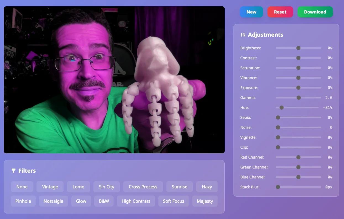344x219 pixels.
Task: Apply the B&W filter
Action: pyautogui.click(x=104, y=201)
